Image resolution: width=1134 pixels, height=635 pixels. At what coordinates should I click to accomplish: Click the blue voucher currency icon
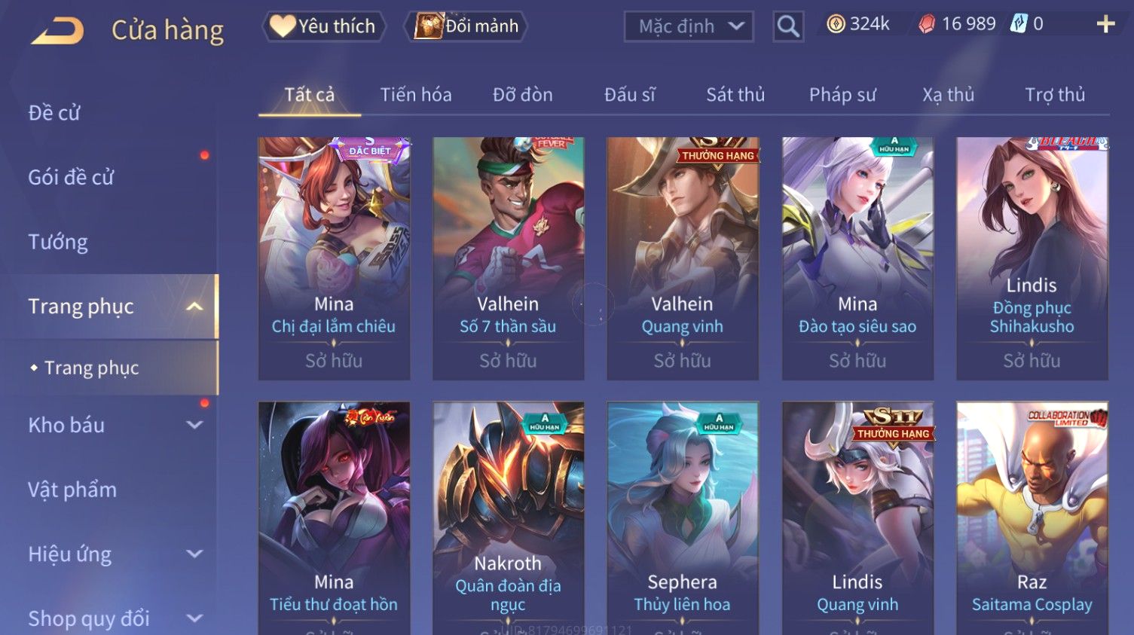[1019, 24]
